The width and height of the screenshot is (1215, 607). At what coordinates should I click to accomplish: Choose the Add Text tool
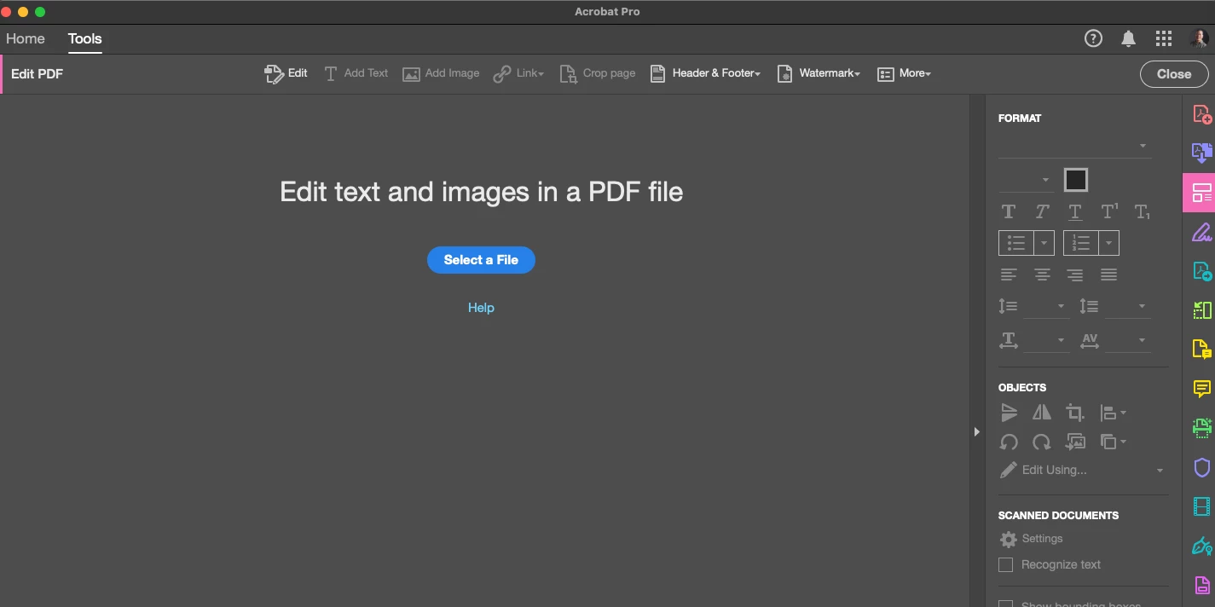(356, 73)
